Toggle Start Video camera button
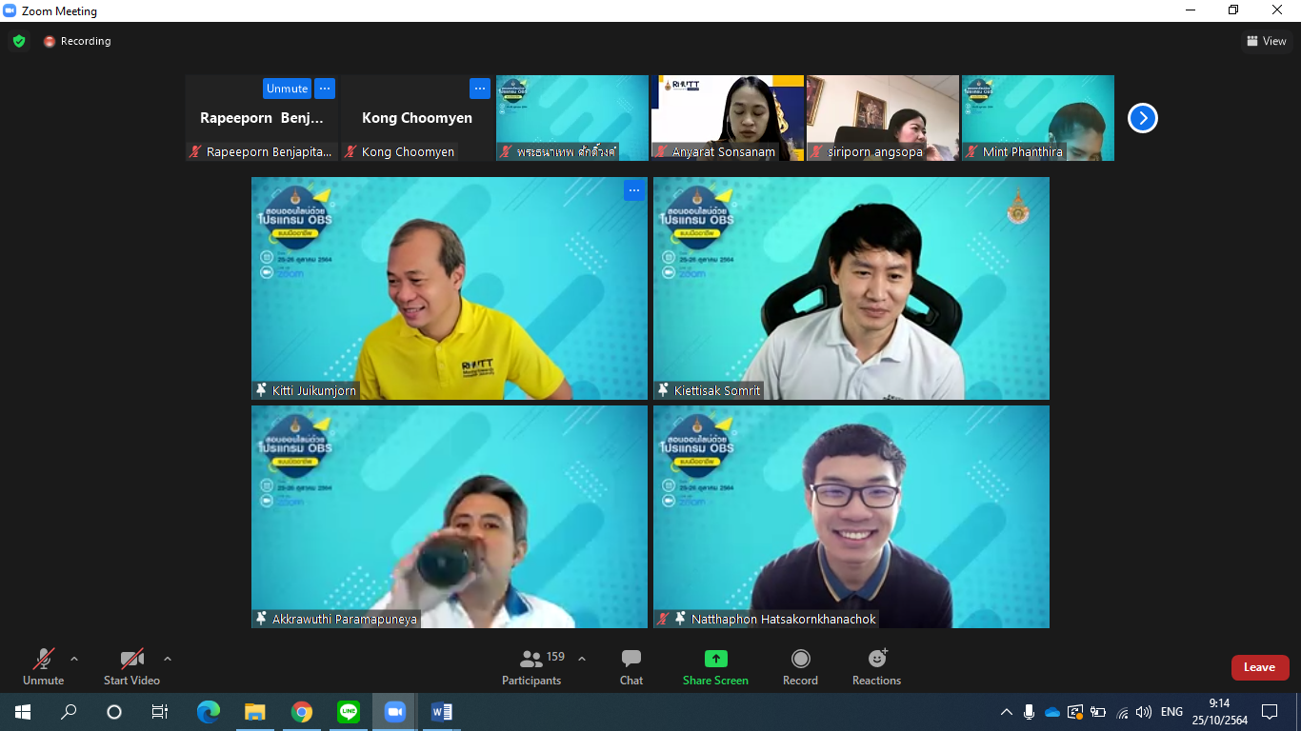Viewport: 1301px width, 731px height. coord(131,666)
